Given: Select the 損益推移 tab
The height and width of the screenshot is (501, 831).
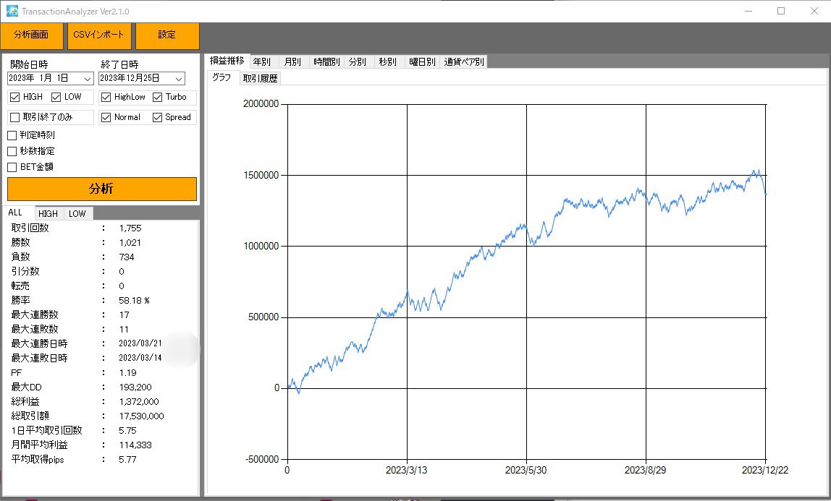Looking at the screenshot, I should (227, 61).
